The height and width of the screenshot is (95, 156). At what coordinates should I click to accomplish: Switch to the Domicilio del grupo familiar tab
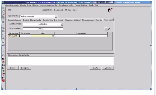32,20
